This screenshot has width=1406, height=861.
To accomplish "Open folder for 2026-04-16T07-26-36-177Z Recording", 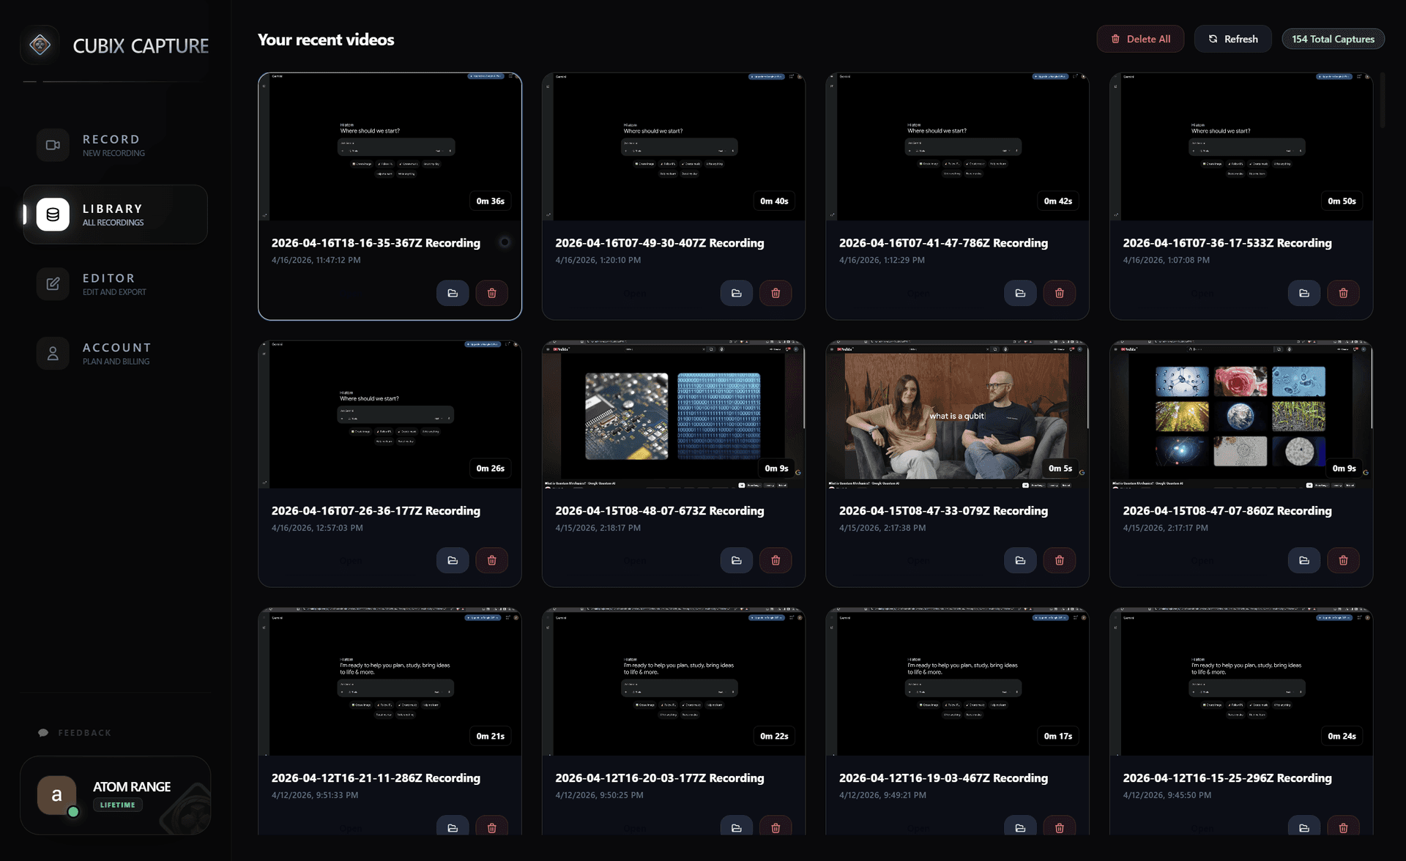I will [x=453, y=560].
